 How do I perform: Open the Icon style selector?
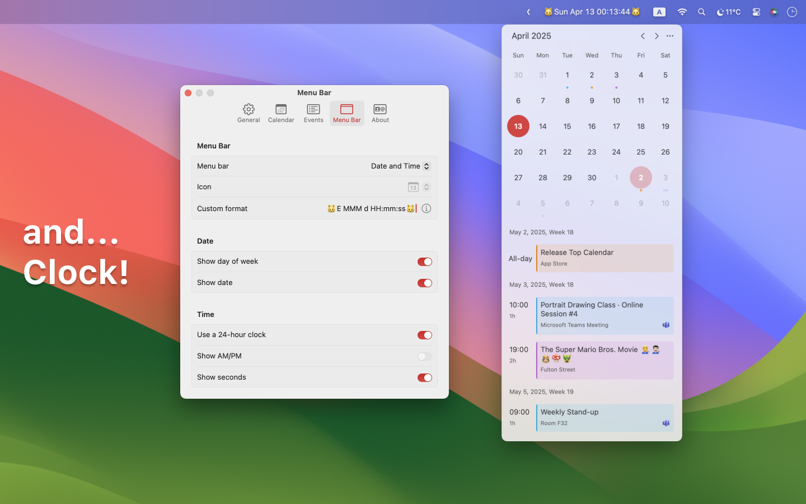(x=419, y=187)
